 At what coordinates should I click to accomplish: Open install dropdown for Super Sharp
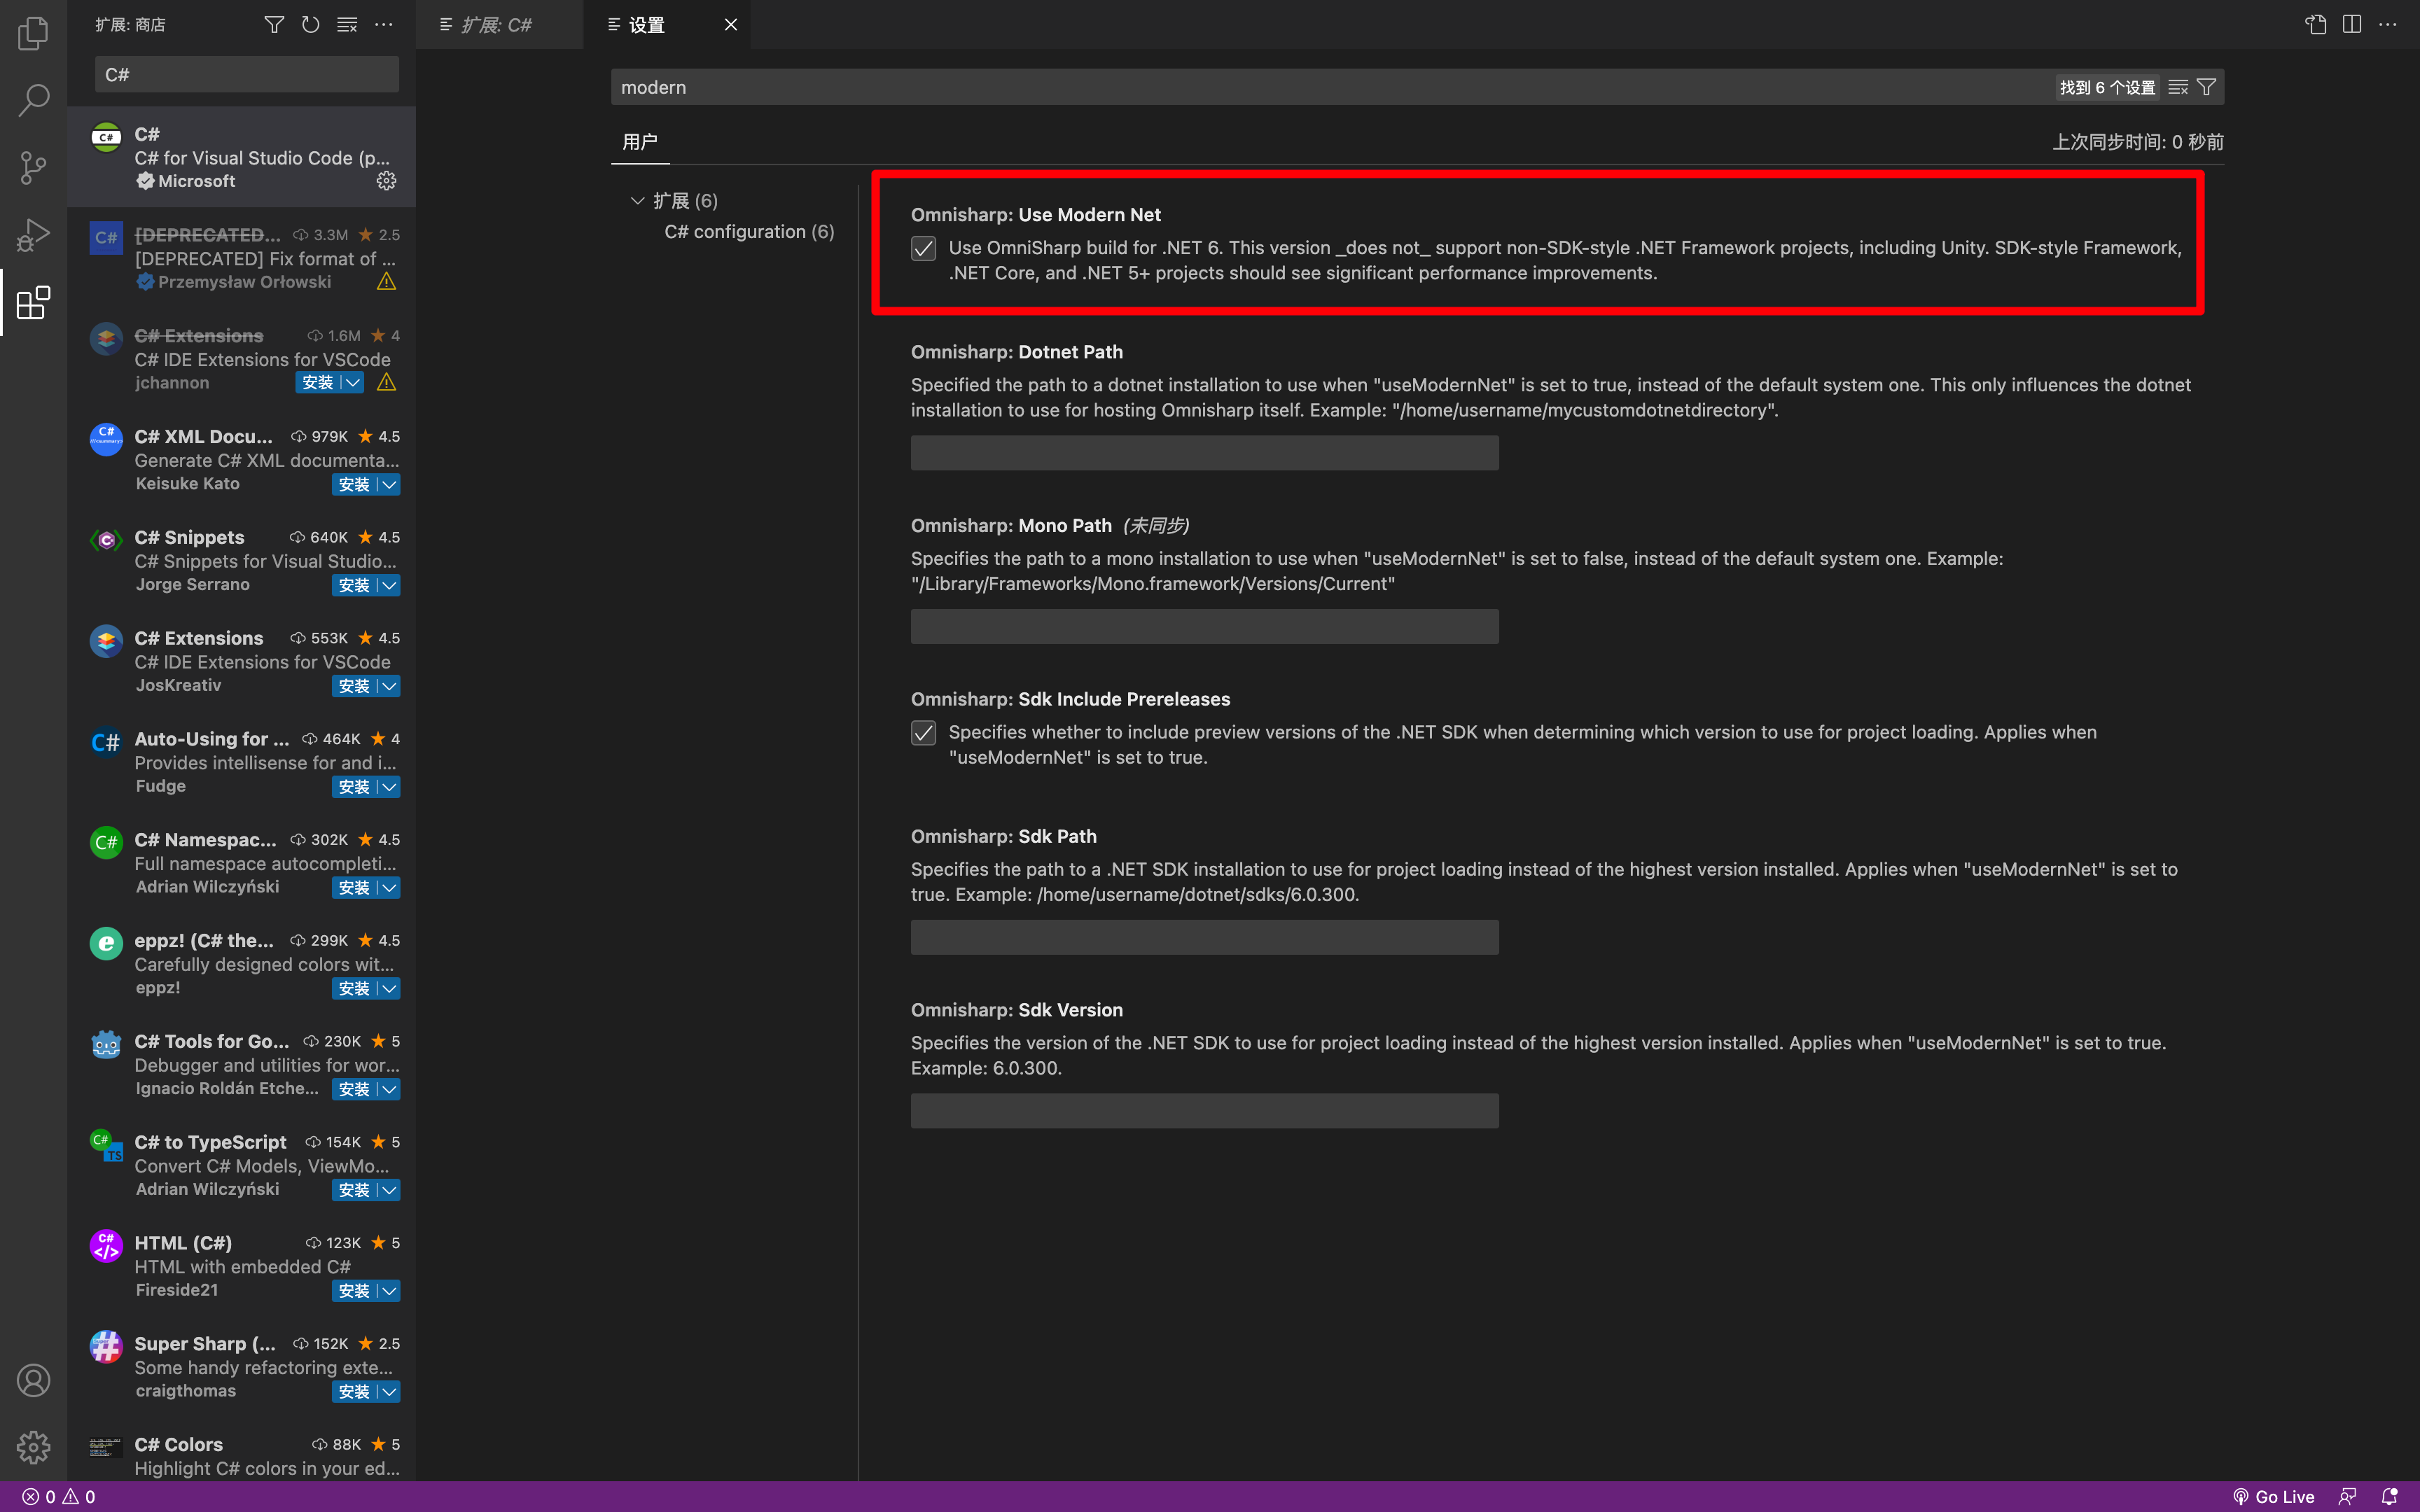[389, 1391]
